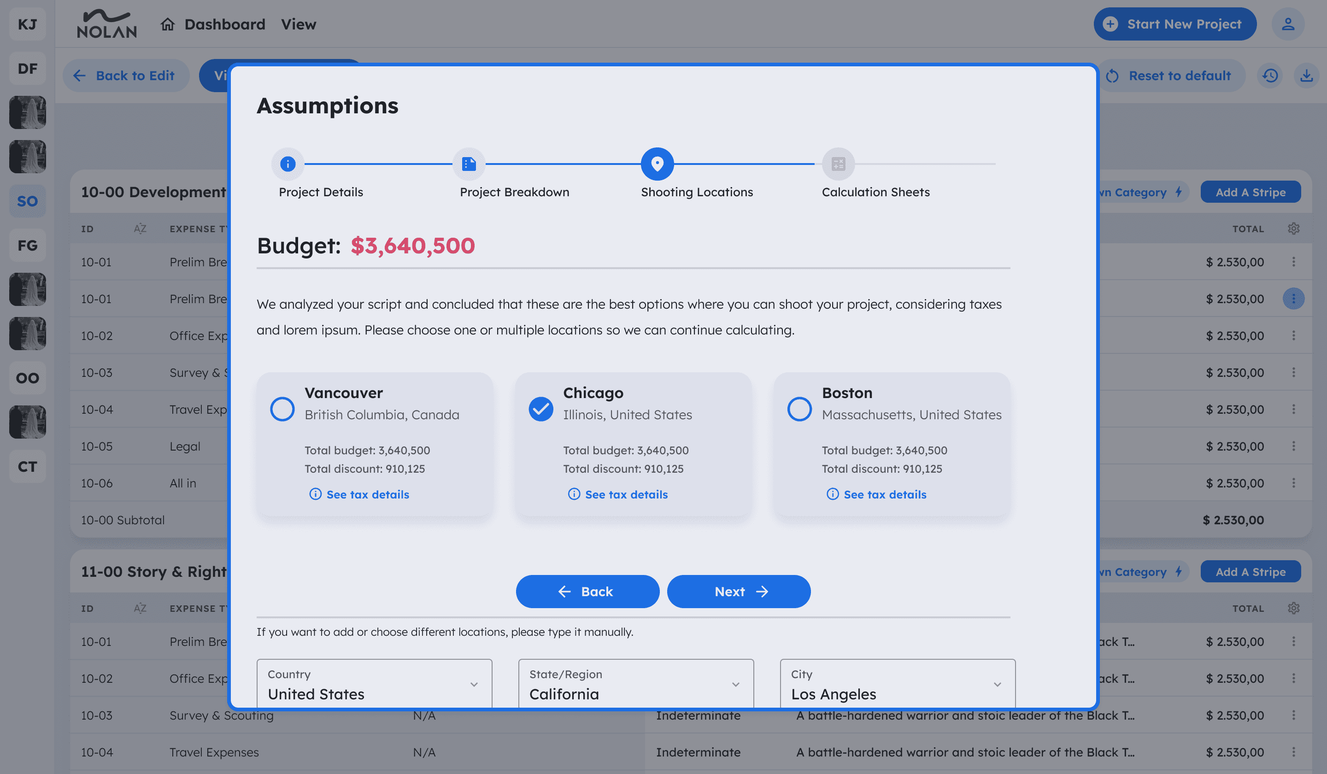Open the version history clock icon

pos(1269,76)
